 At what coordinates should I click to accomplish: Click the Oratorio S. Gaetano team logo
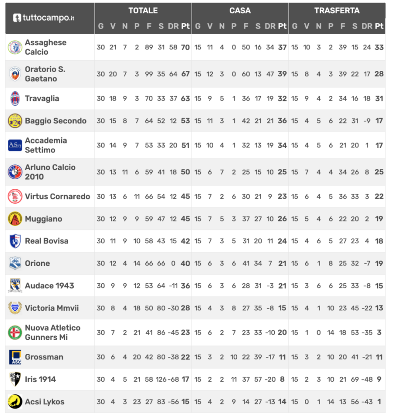pos(15,74)
